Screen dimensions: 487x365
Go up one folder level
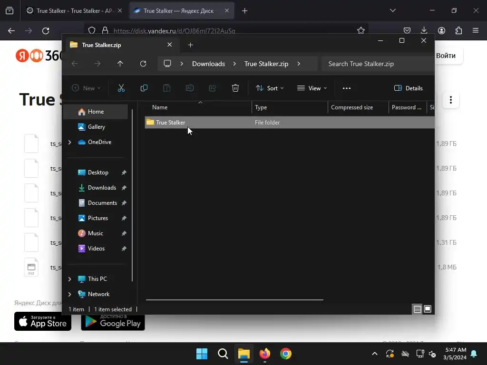[120, 64]
